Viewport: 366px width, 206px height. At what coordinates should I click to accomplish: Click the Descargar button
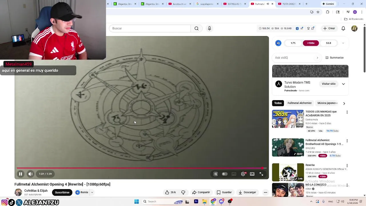(x=247, y=192)
